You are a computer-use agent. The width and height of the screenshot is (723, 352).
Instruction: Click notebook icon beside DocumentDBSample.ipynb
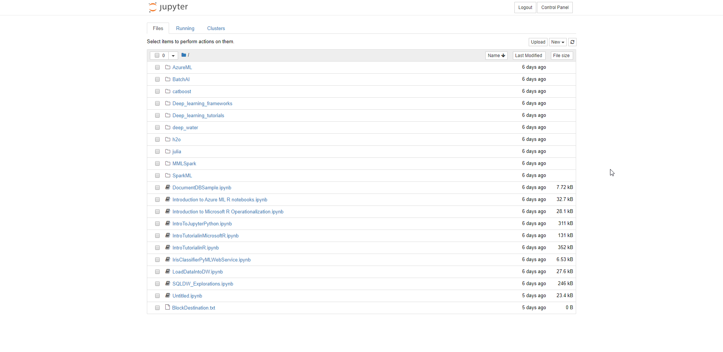(x=168, y=187)
